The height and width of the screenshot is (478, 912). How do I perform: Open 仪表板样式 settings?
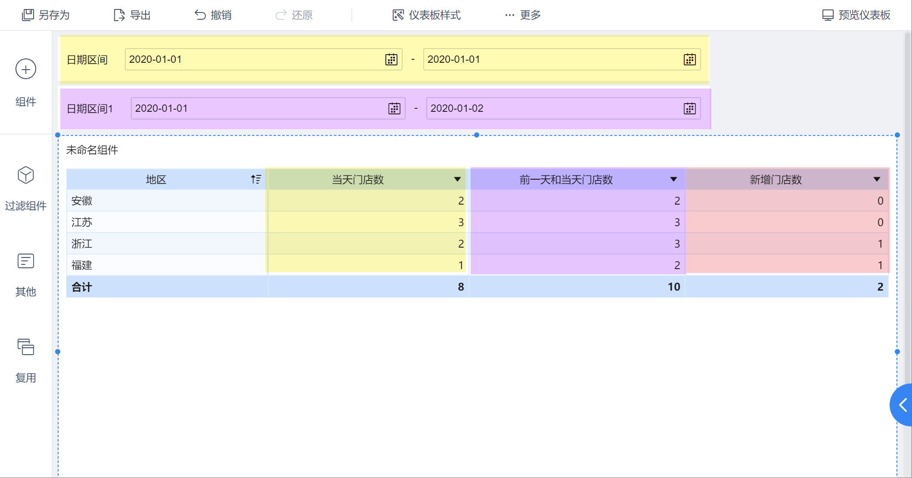(x=426, y=15)
